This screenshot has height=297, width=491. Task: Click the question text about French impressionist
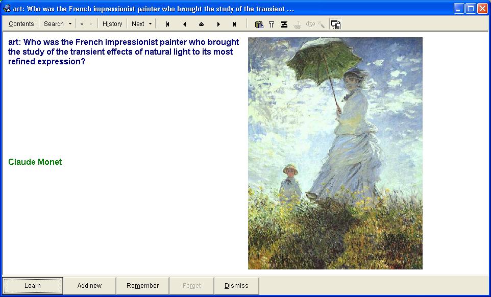123,52
